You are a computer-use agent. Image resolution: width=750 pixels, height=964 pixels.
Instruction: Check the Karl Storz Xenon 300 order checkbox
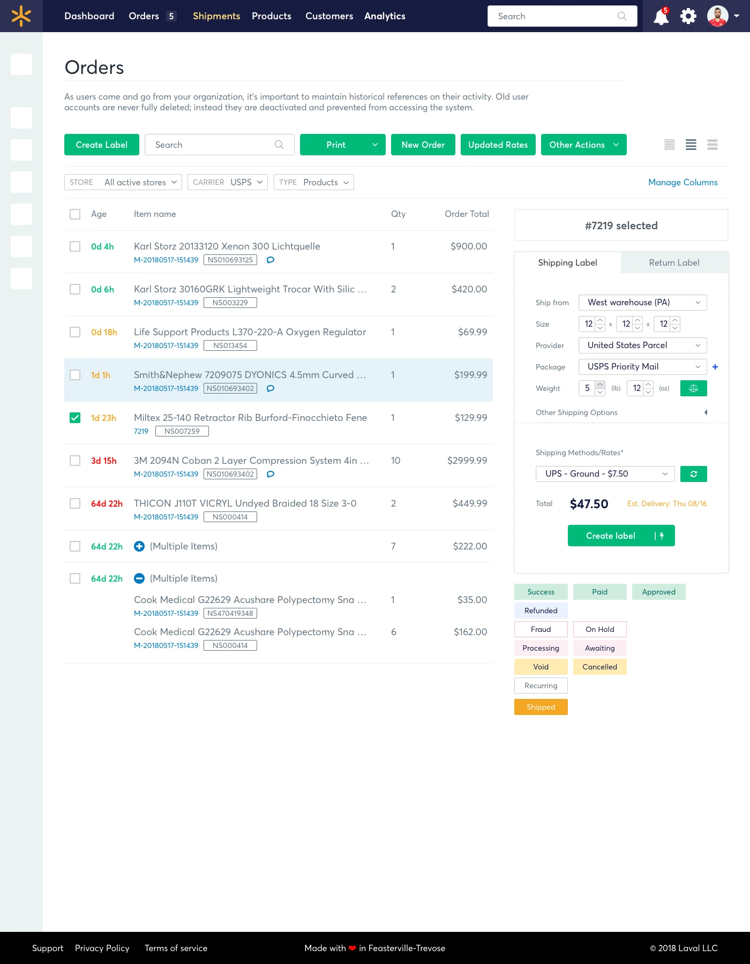coord(75,246)
